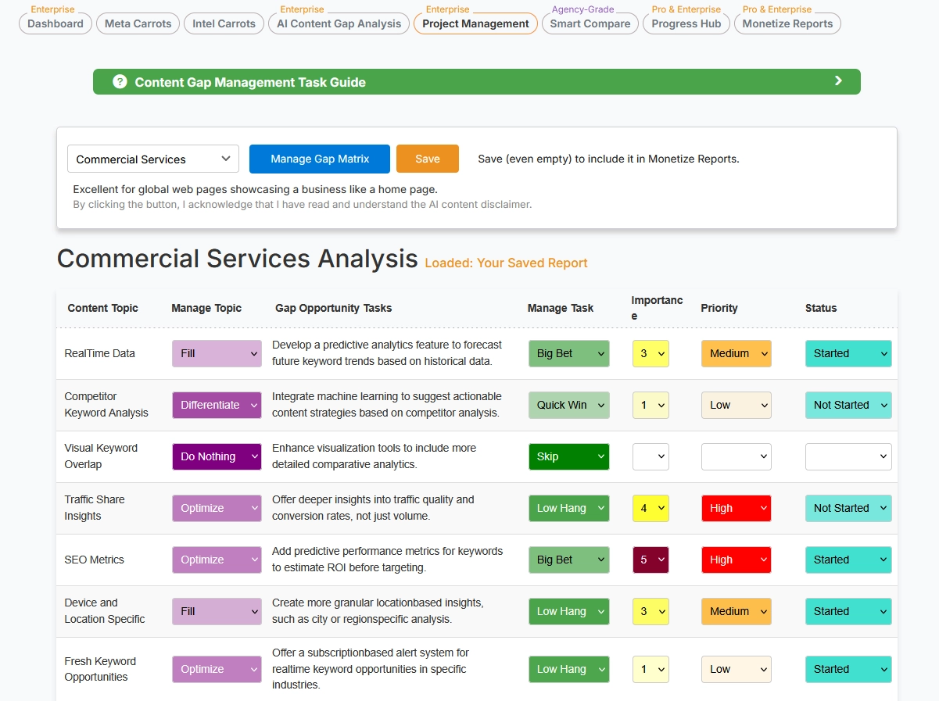Open Status dropdown for Traffic Share Insights
The width and height of the screenshot is (939, 701).
(848, 508)
